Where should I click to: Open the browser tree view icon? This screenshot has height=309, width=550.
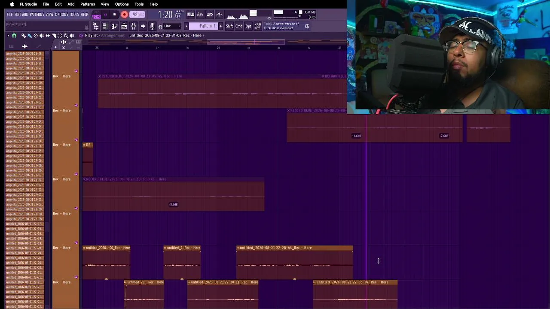coord(96,26)
